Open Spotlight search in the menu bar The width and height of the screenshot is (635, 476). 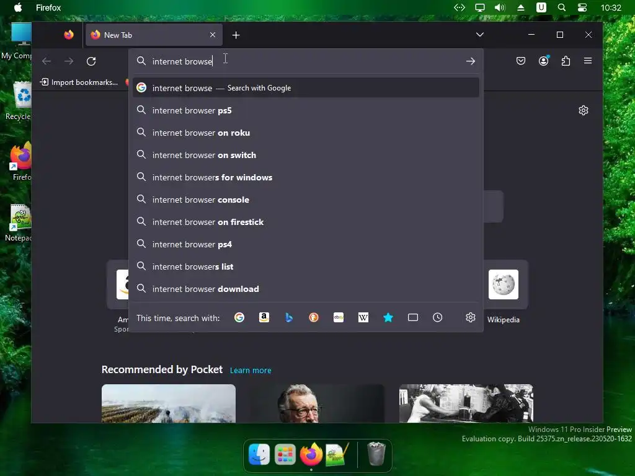click(562, 7)
